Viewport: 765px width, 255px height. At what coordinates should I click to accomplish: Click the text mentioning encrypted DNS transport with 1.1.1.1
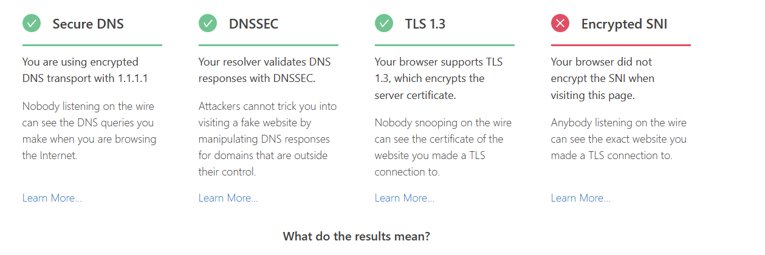pyautogui.click(x=85, y=70)
